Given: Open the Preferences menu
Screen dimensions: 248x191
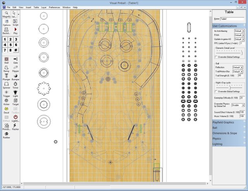Looking at the screenshot, I should (x=54, y=7).
